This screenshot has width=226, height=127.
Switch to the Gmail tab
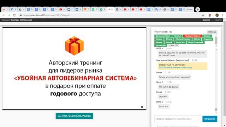[x=6, y=10]
